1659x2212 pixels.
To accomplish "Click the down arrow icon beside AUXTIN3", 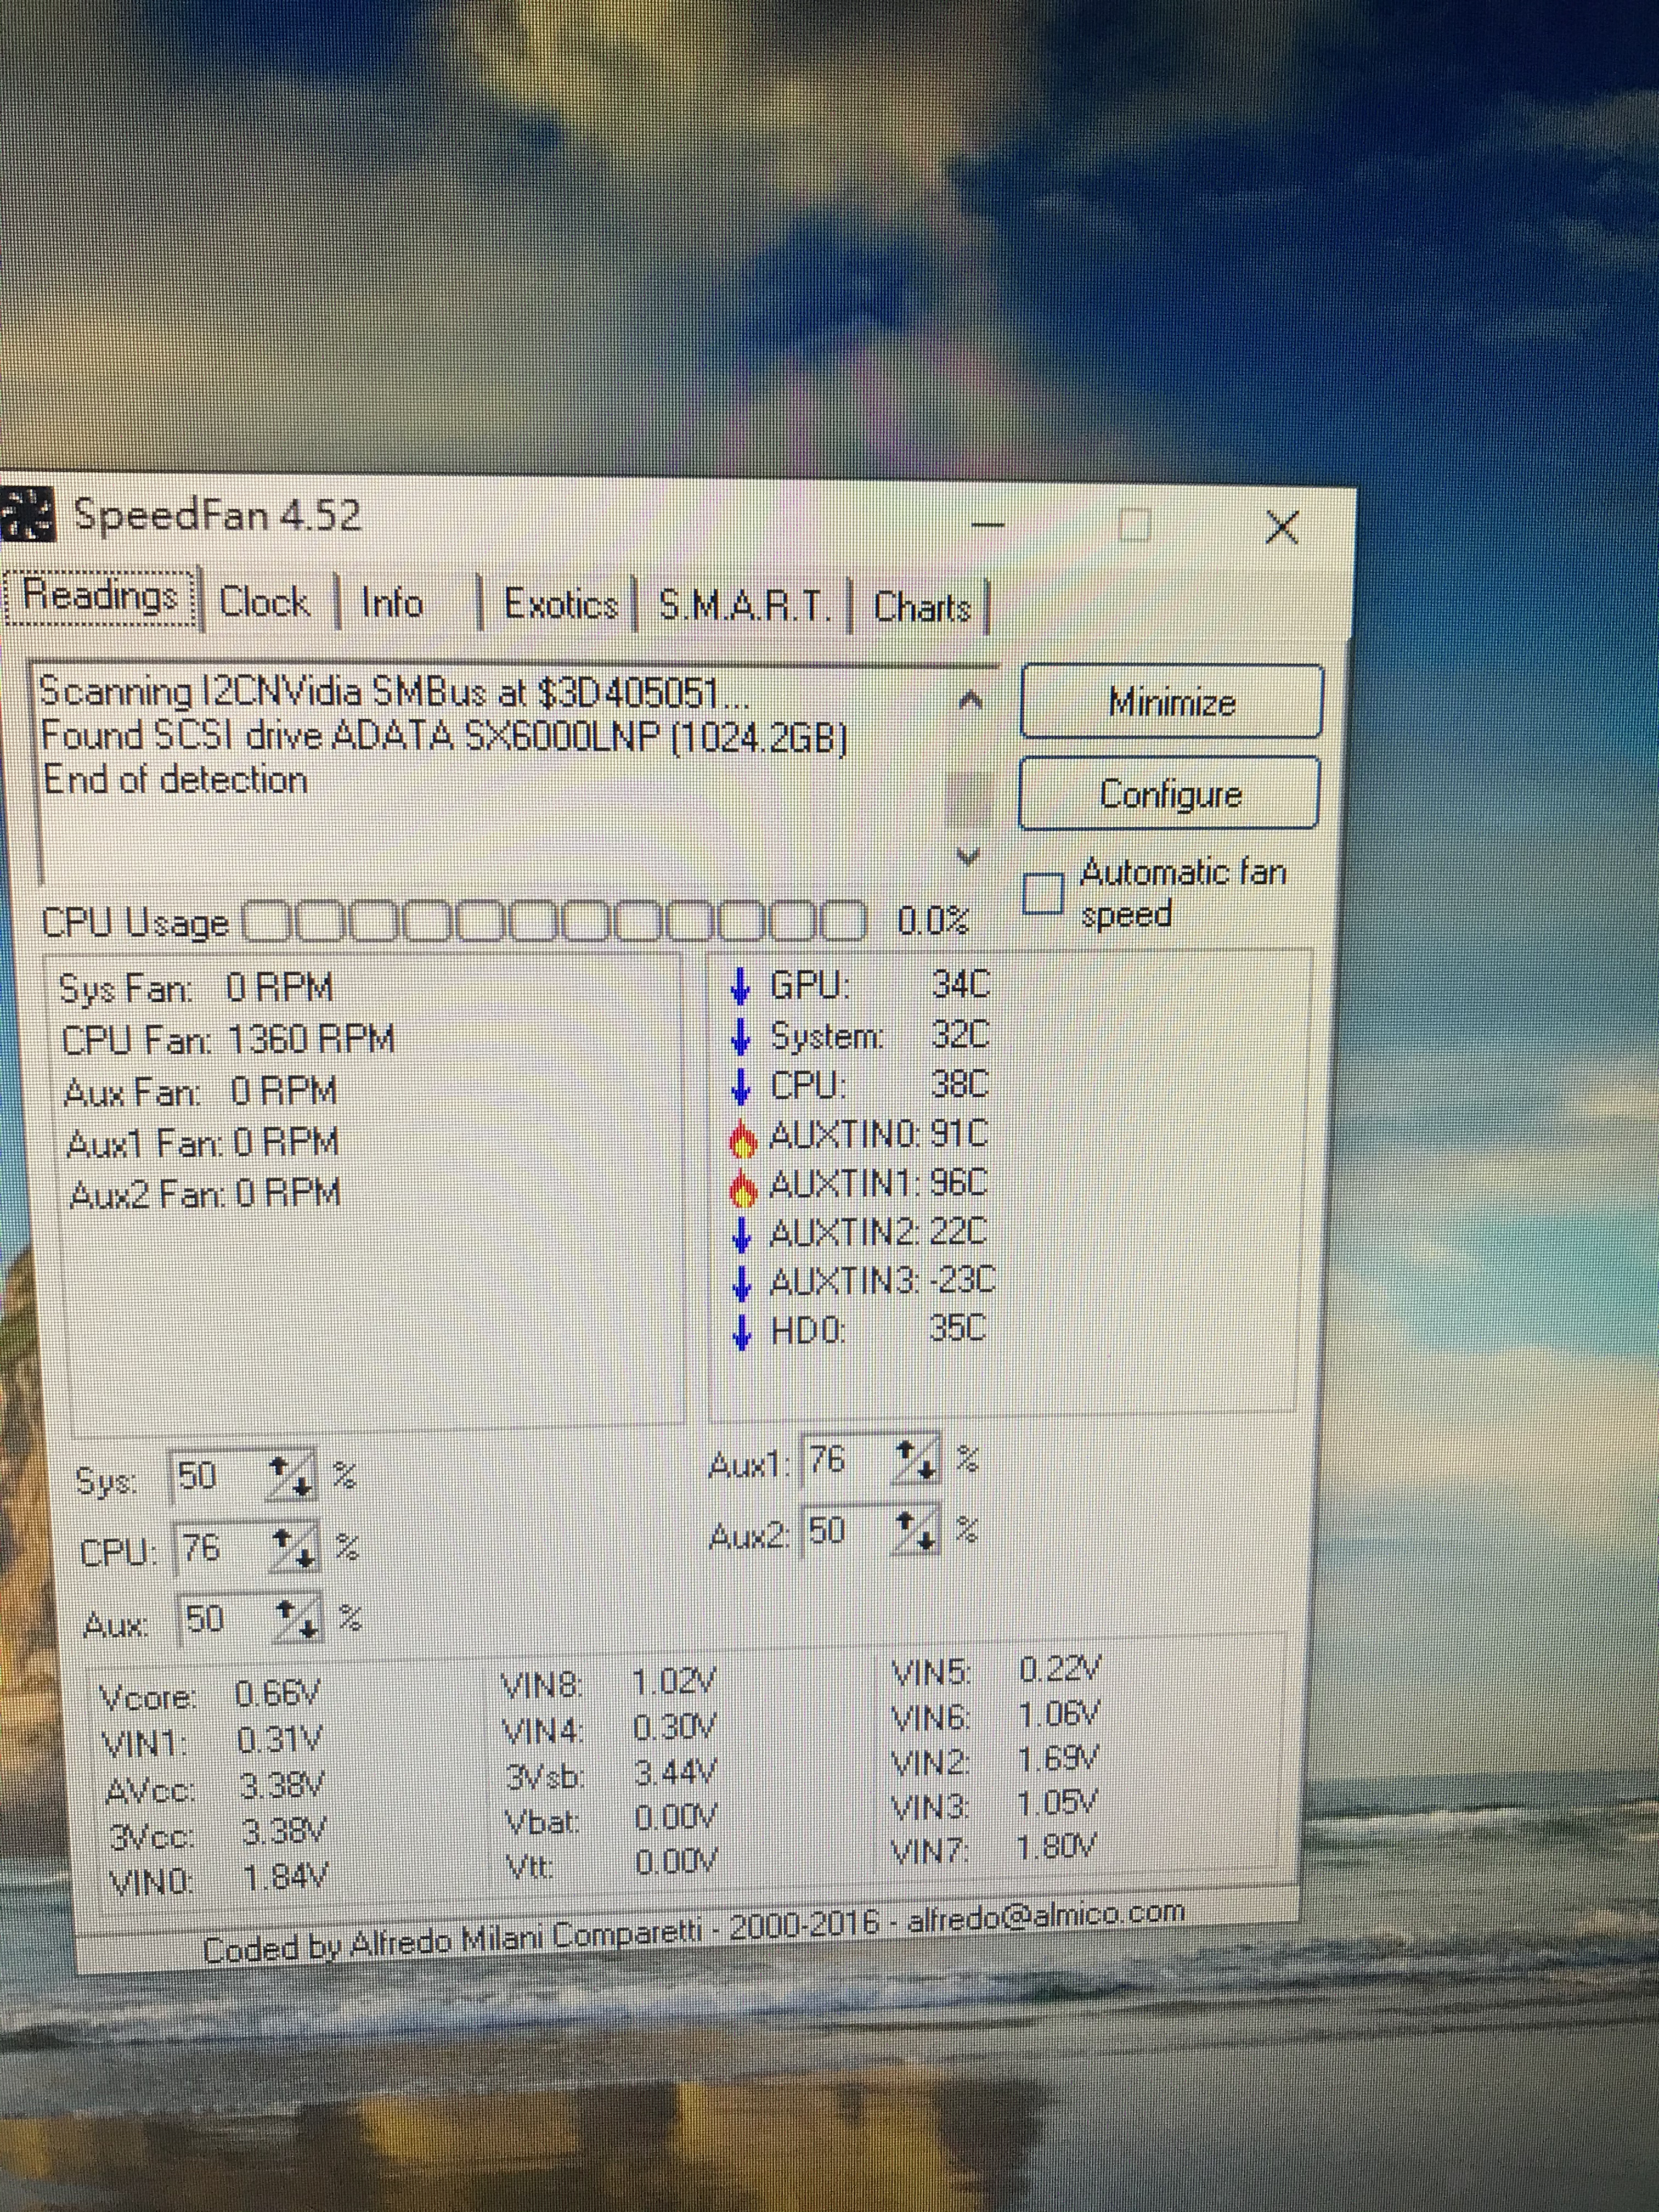I will point(741,1283).
